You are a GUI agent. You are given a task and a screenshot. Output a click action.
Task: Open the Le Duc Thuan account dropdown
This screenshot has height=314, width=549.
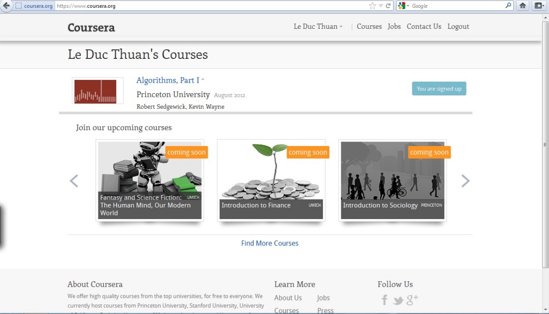(318, 26)
